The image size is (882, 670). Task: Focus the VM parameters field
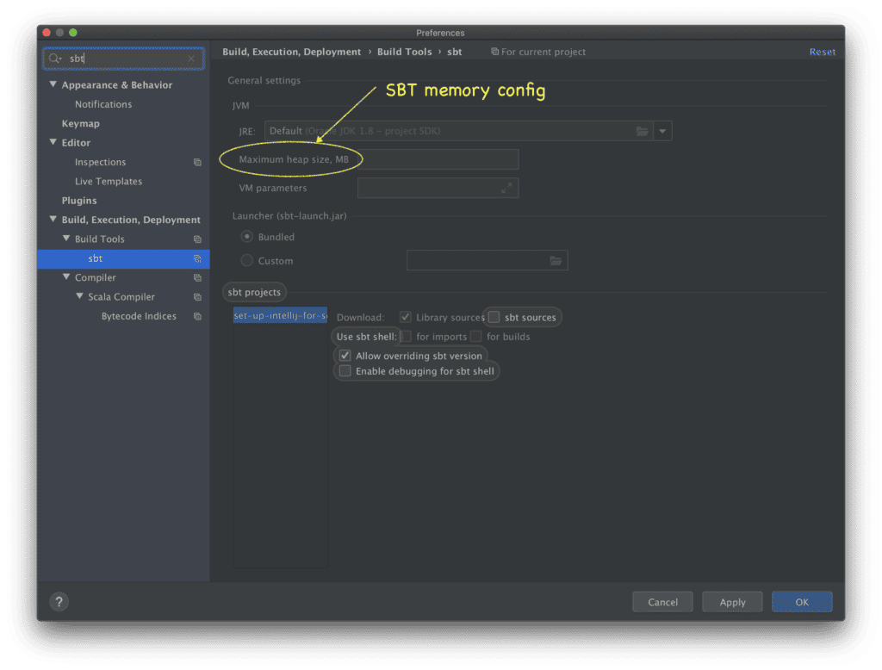coord(438,188)
